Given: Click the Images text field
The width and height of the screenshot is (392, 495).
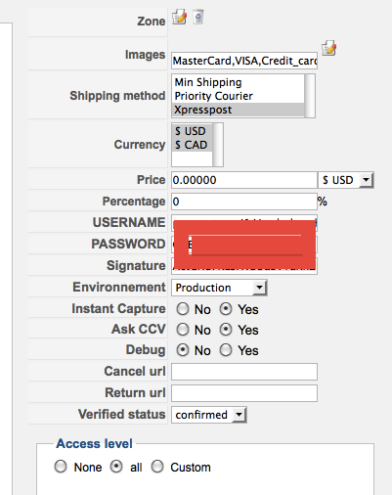Looking at the screenshot, I should (244, 61).
